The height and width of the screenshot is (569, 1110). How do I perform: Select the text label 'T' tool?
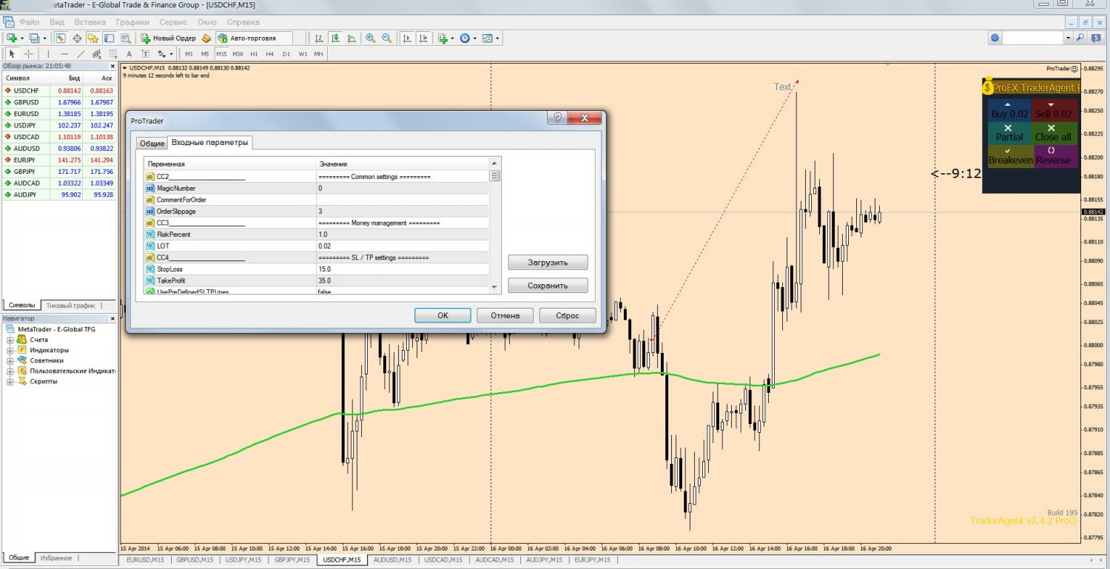tap(146, 54)
